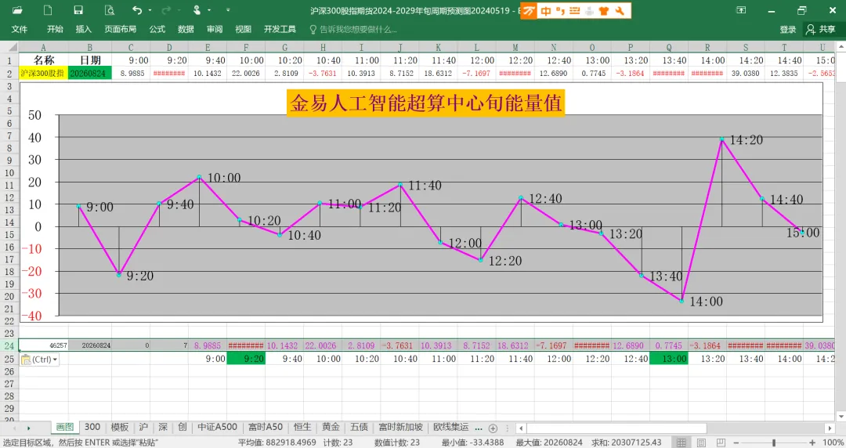Click the 100% zoom level text
This screenshot has height=448, width=846.
coord(833,443)
